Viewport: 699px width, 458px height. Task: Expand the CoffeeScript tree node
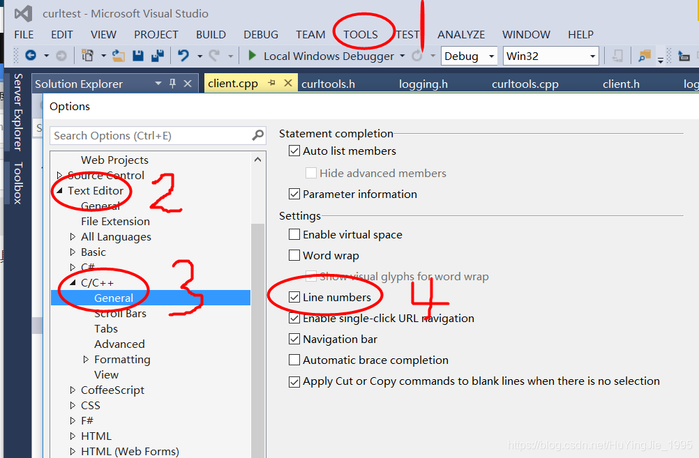coord(73,390)
